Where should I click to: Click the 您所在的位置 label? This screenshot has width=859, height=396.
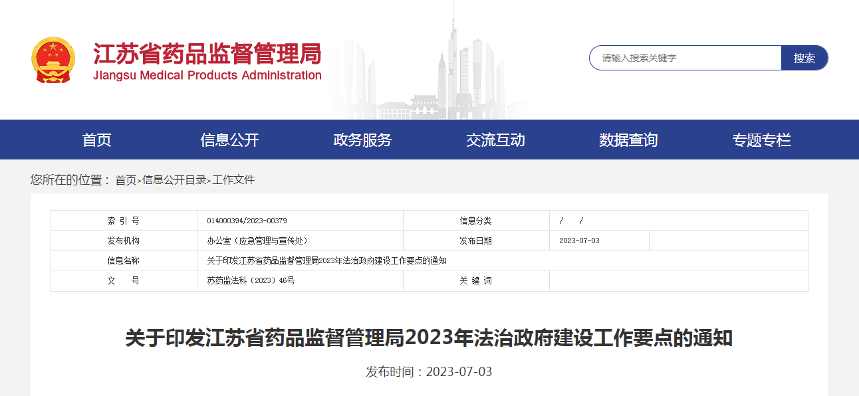click(70, 180)
